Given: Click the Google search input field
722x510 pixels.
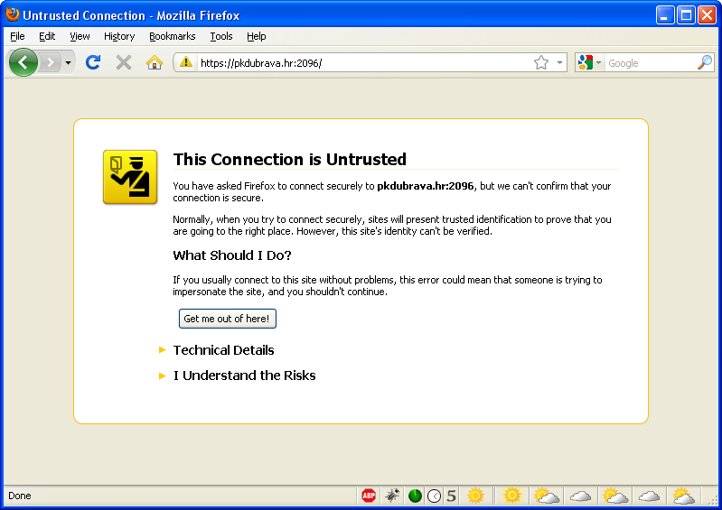Looking at the screenshot, I should pos(649,62).
